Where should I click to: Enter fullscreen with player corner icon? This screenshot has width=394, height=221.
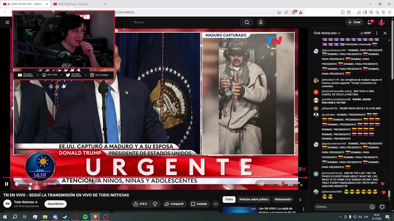300,184
